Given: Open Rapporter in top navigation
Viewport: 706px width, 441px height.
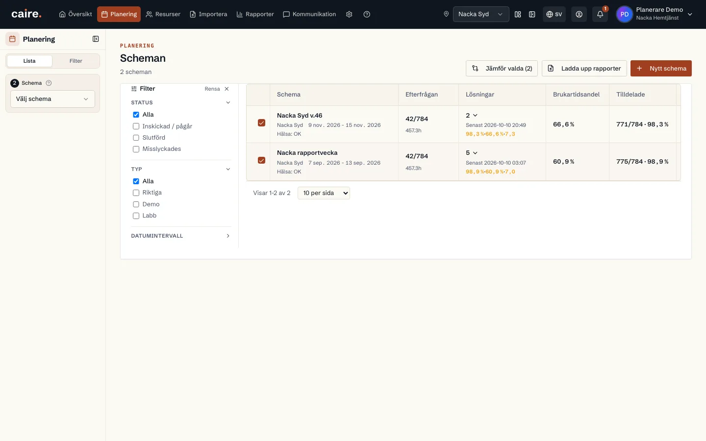Looking at the screenshot, I should [255, 14].
